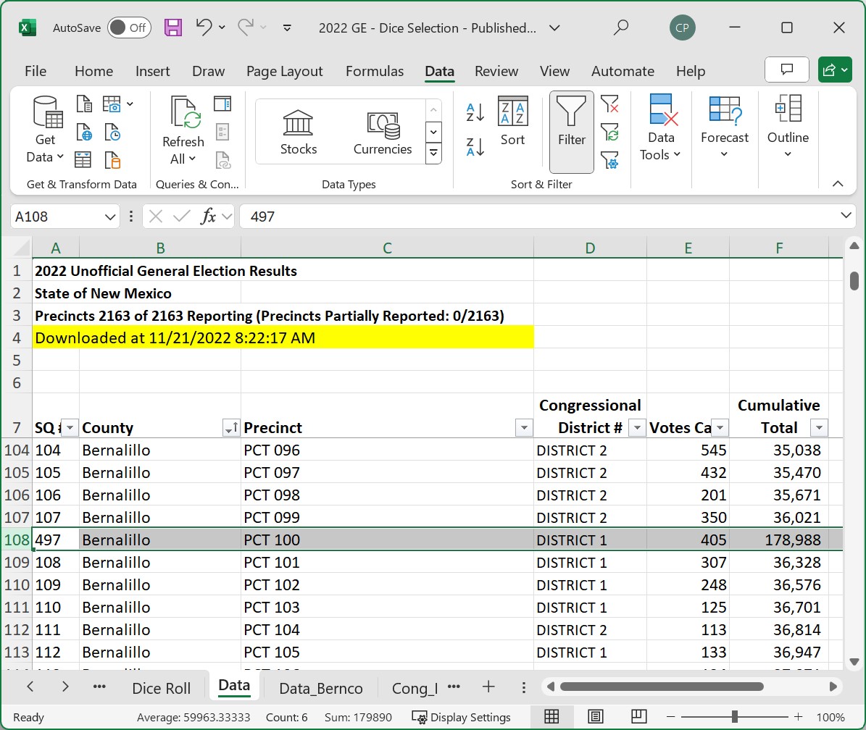Switch to the Review tab
This screenshot has width=866, height=730.
(496, 71)
